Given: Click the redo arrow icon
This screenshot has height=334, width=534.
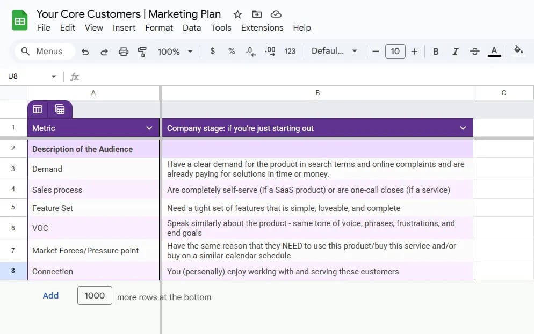Looking at the screenshot, I should coord(104,52).
